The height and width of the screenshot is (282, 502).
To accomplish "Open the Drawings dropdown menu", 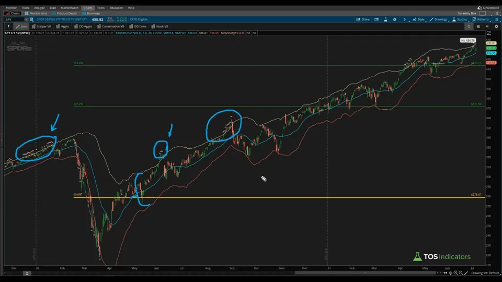I will (439, 19).
